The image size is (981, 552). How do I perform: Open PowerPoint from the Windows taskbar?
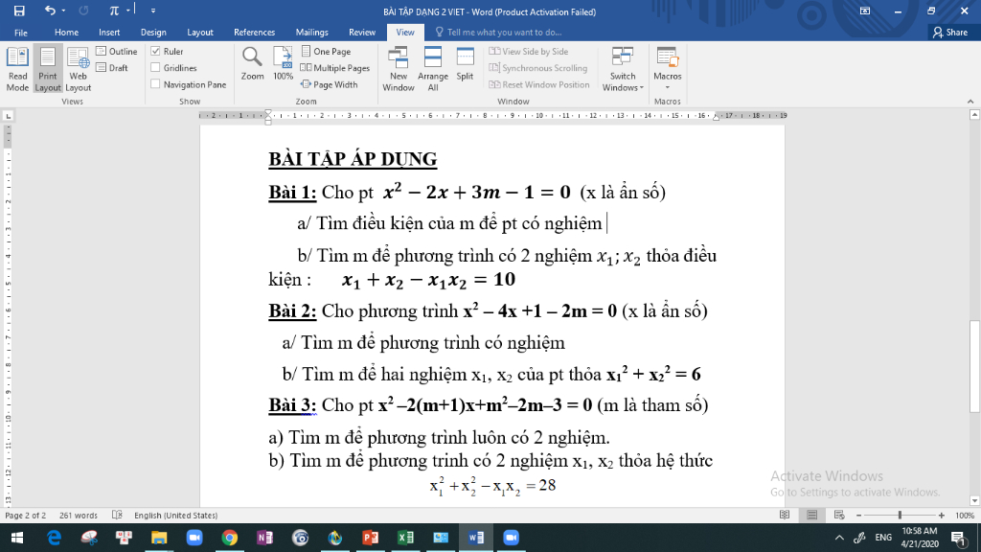[371, 538]
